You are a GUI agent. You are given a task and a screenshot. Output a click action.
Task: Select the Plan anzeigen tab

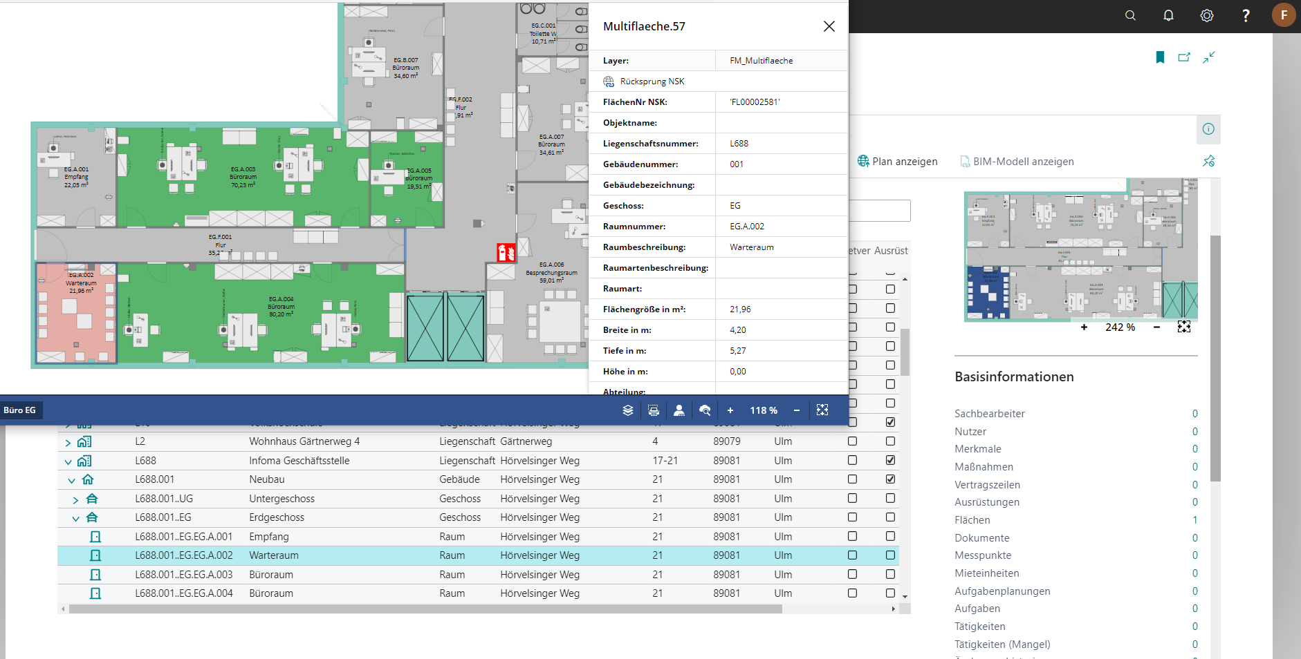(898, 162)
